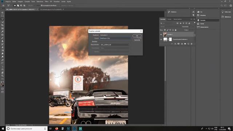Toggle lock transparent pixels

point(165,30)
